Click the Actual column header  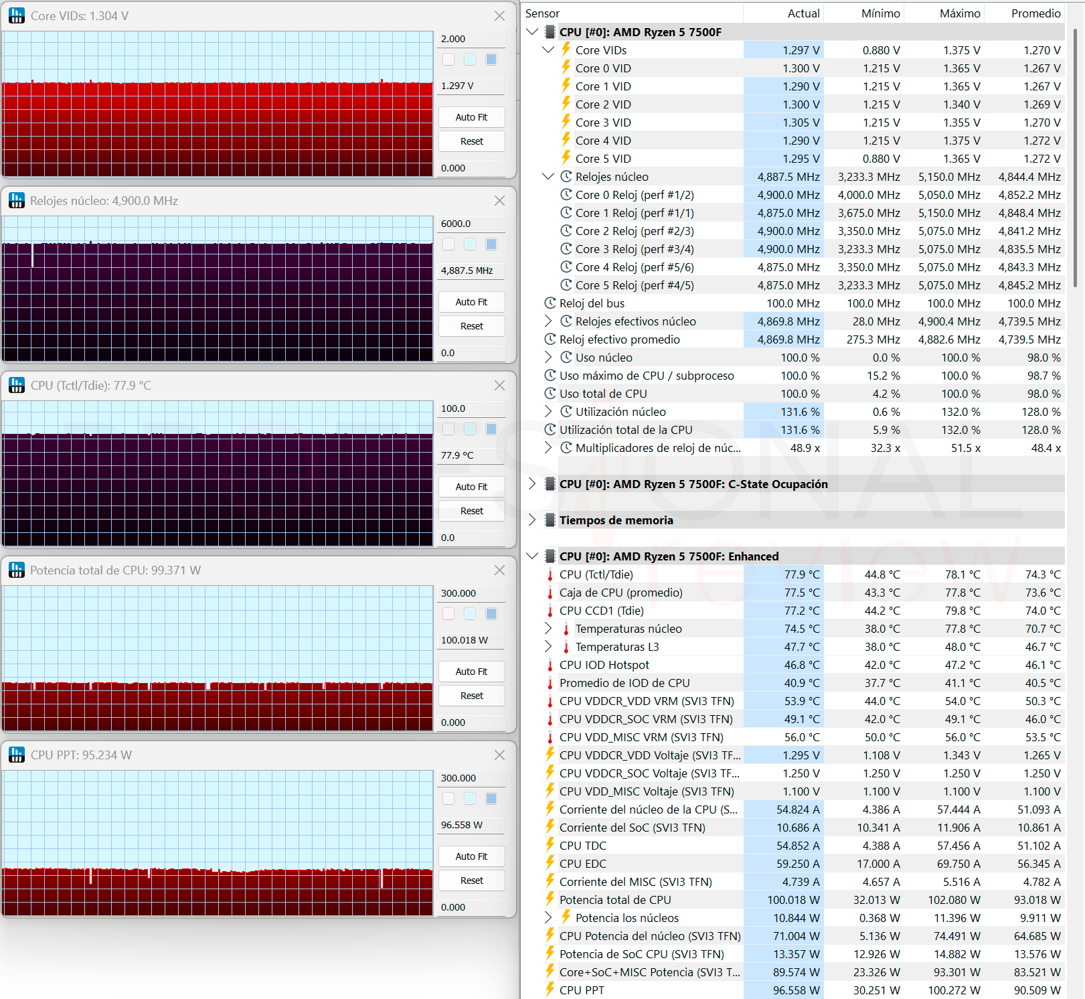click(x=783, y=13)
